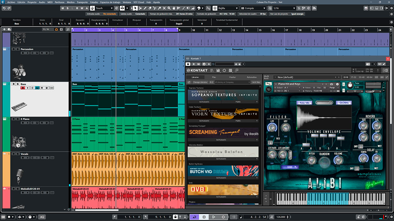
Task: Click Kontakt save disk icon
Action: [218, 70]
